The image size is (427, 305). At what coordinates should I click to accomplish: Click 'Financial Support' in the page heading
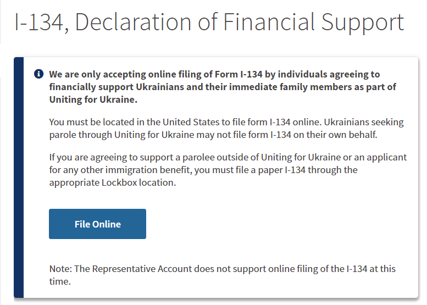(313, 23)
